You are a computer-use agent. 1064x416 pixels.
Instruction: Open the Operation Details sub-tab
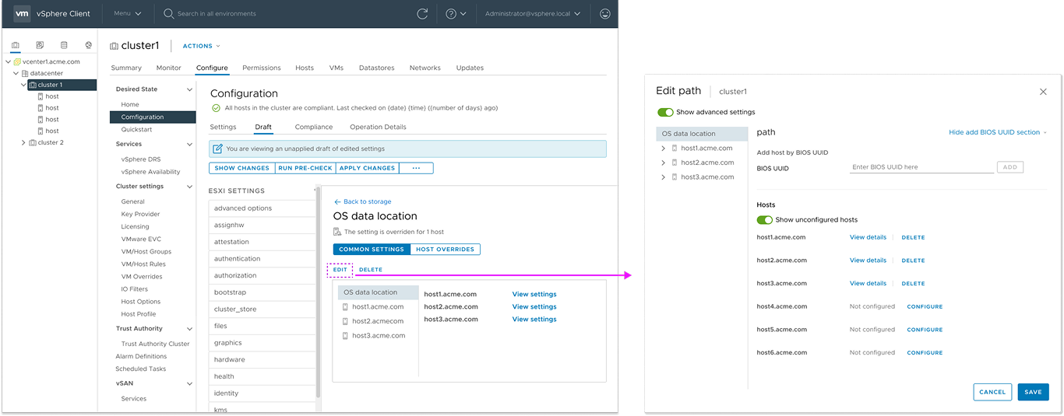[378, 127]
